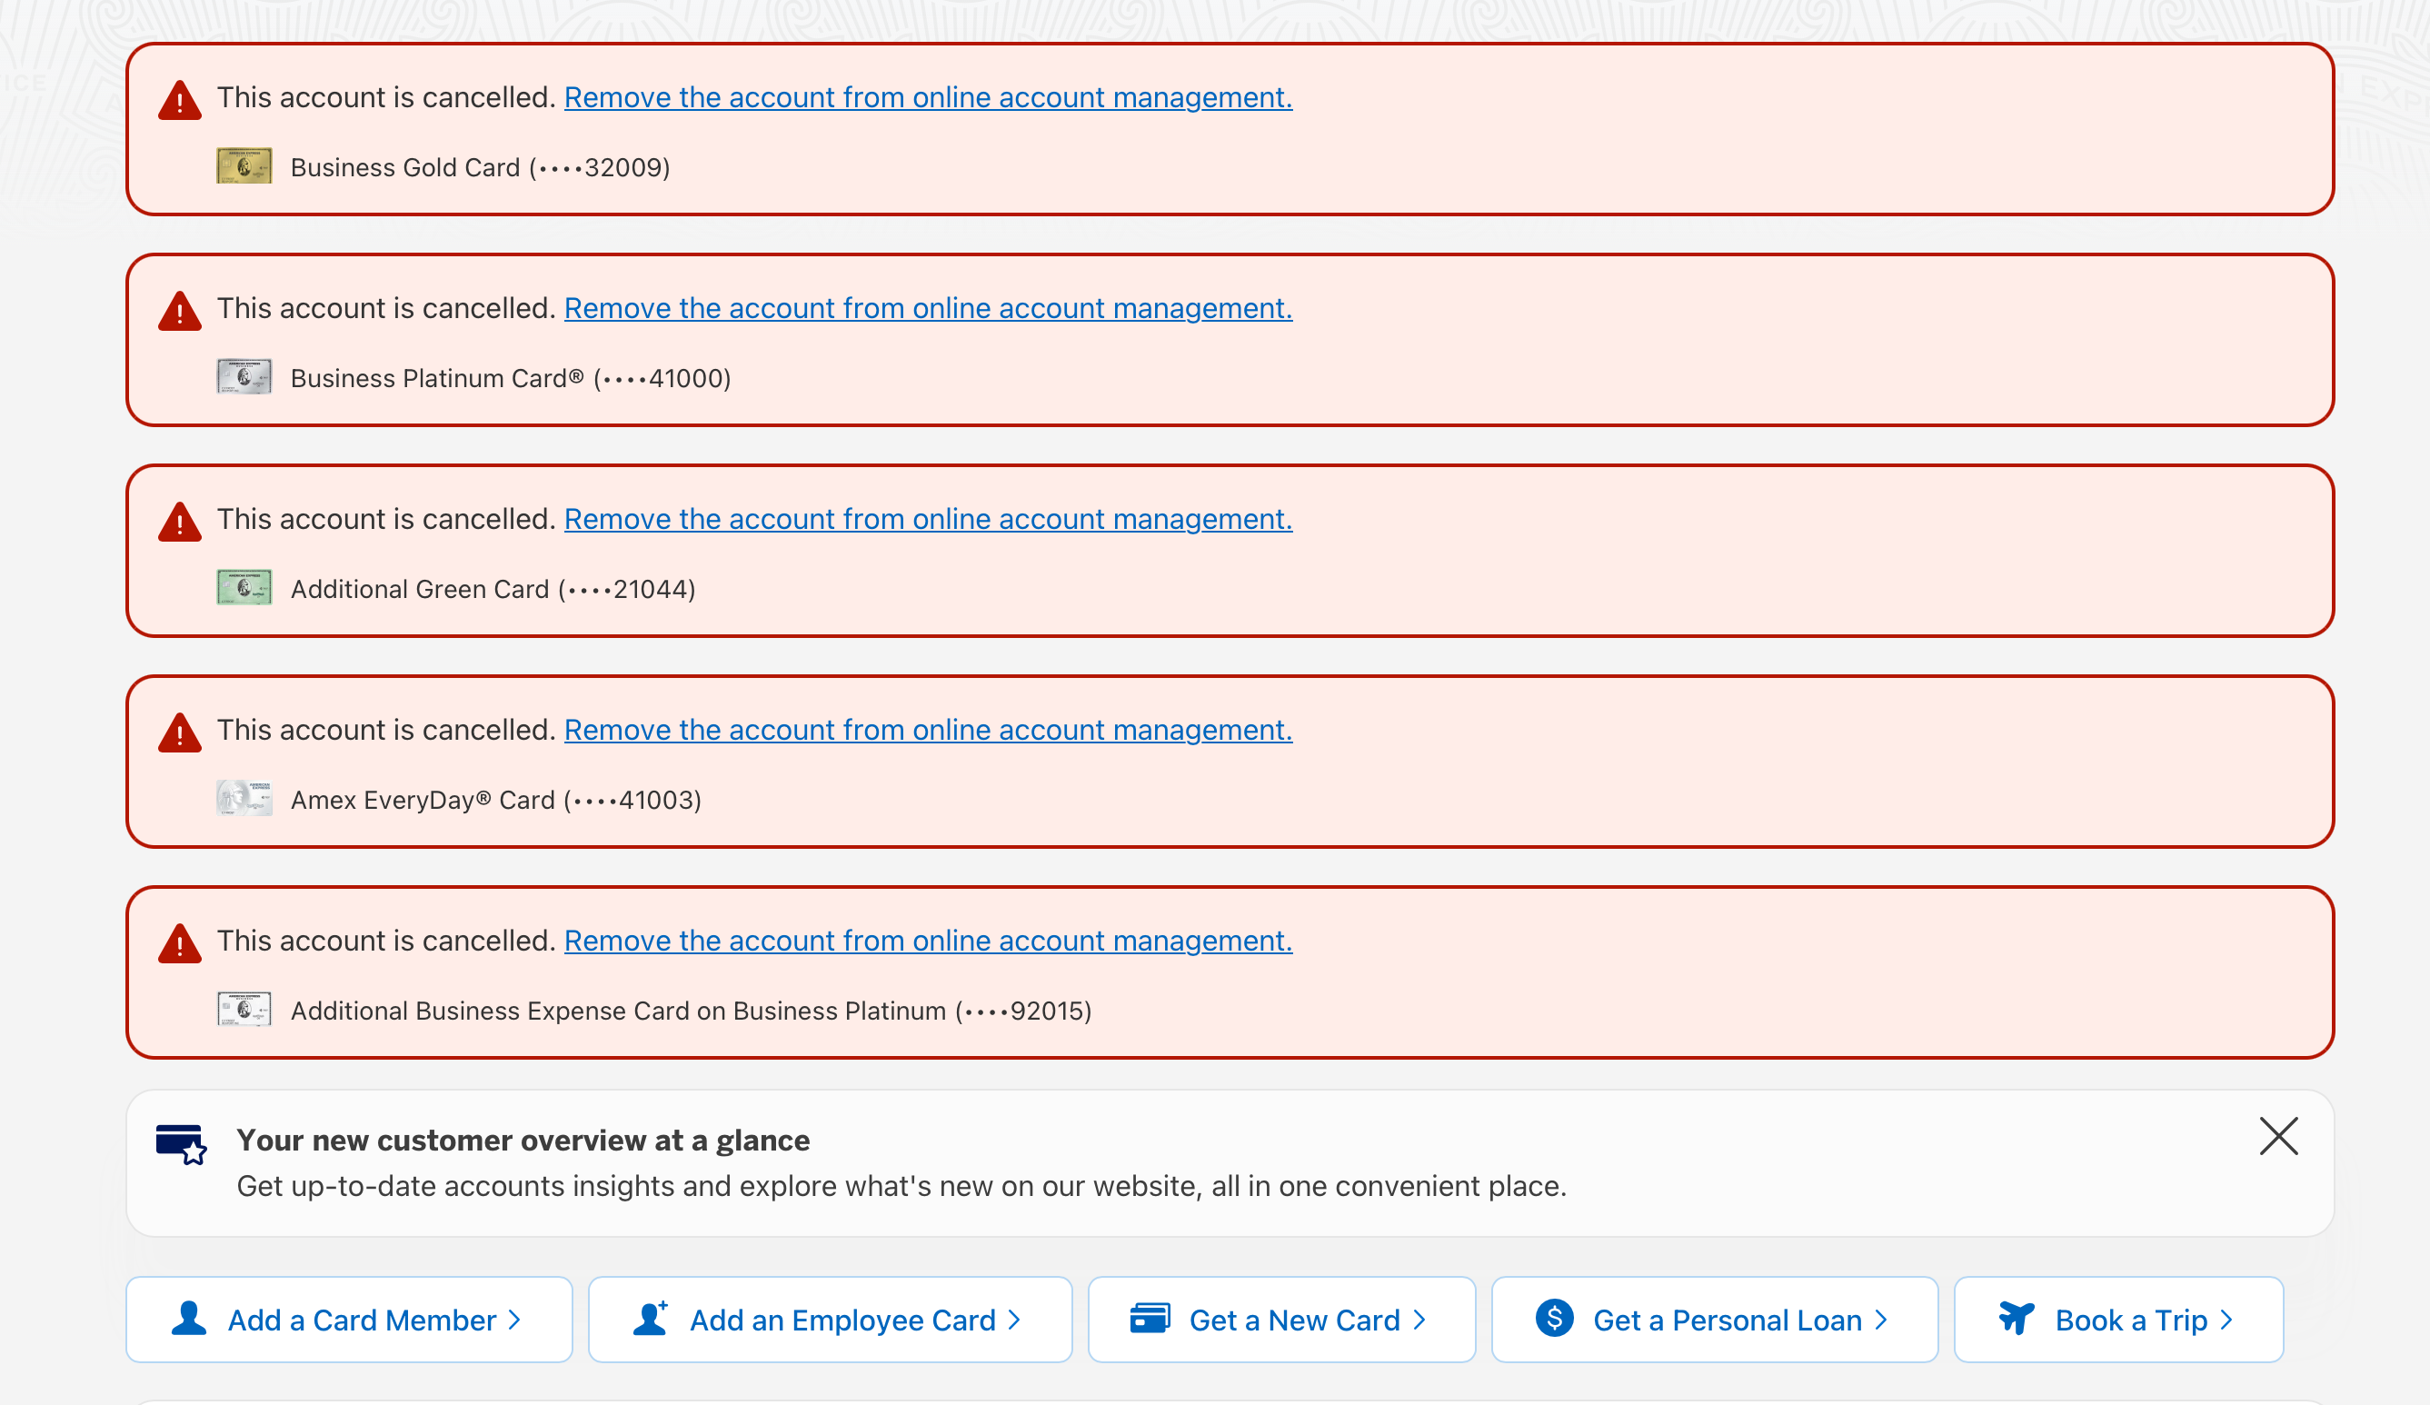
Task: Click warning icon on Business Platinum Card alert
Action: coord(179,312)
